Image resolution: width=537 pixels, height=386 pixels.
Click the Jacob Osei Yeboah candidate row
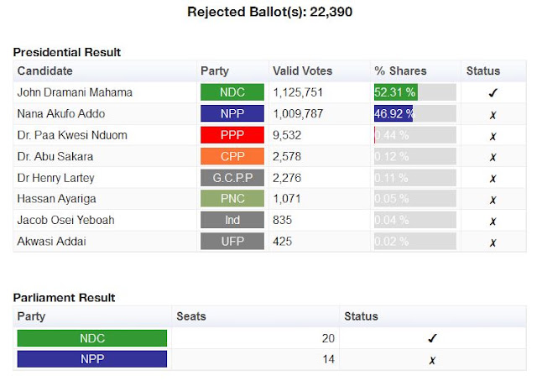tap(269, 220)
